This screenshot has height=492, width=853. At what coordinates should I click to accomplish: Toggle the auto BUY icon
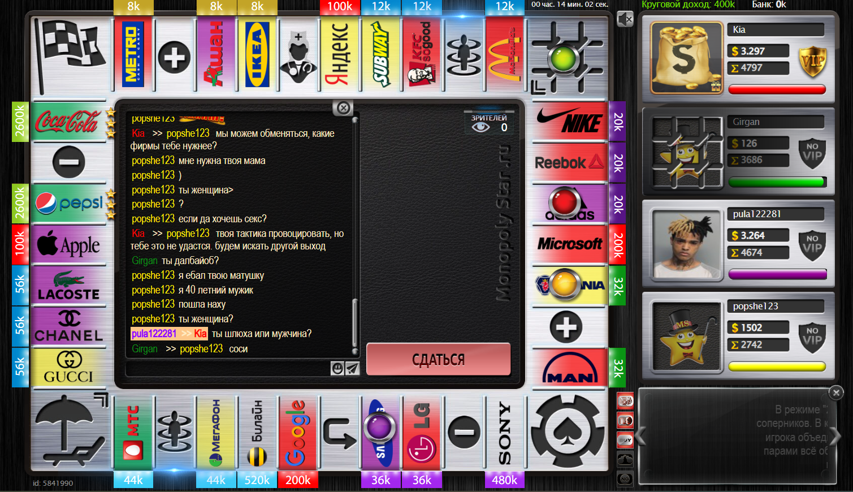[x=625, y=440]
